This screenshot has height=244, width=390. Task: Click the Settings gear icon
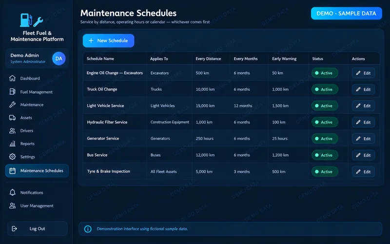coord(12,157)
